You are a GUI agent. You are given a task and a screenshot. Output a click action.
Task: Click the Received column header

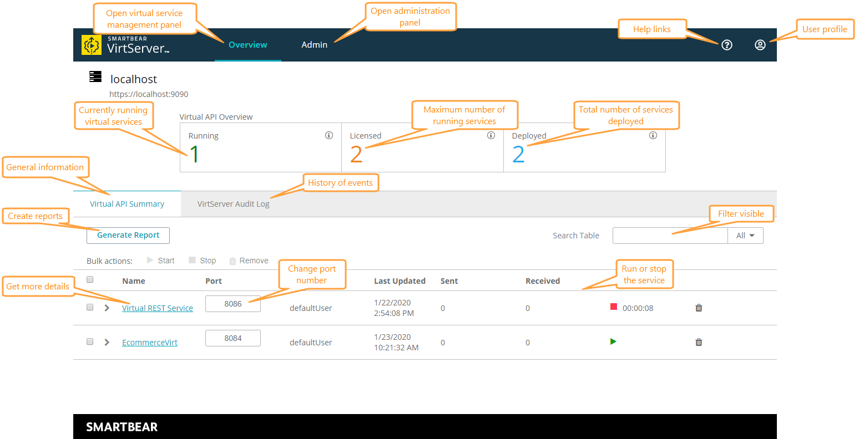[543, 281]
